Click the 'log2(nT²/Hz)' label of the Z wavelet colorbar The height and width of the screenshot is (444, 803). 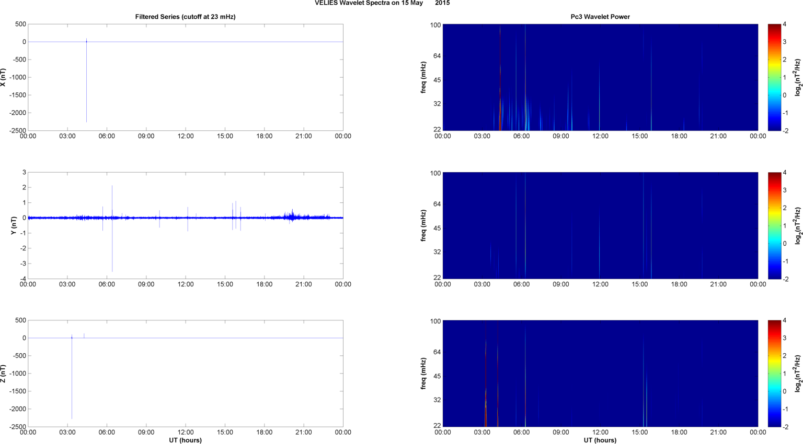pos(798,374)
